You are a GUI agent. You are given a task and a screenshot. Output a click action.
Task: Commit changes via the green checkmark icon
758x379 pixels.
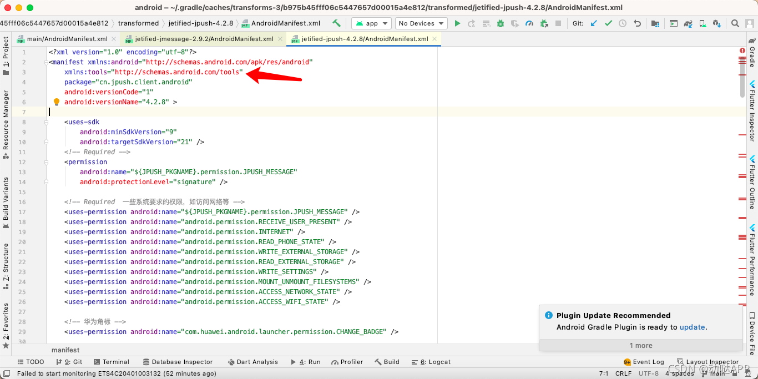point(608,23)
